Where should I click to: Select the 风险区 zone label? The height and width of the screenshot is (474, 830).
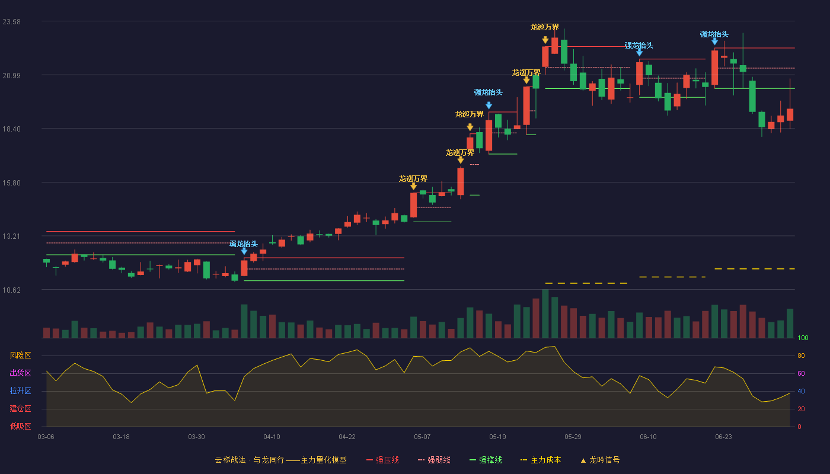coord(20,355)
